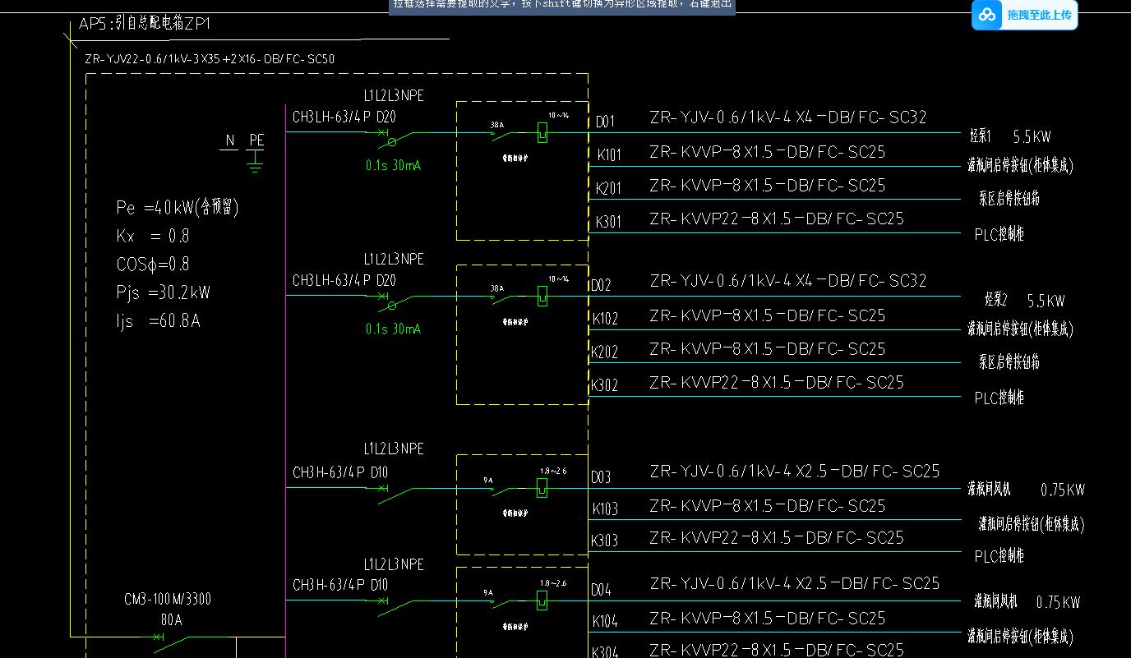Select the Kx = 0.8 text
This screenshot has height=658, width=1131.
[153, 237]
